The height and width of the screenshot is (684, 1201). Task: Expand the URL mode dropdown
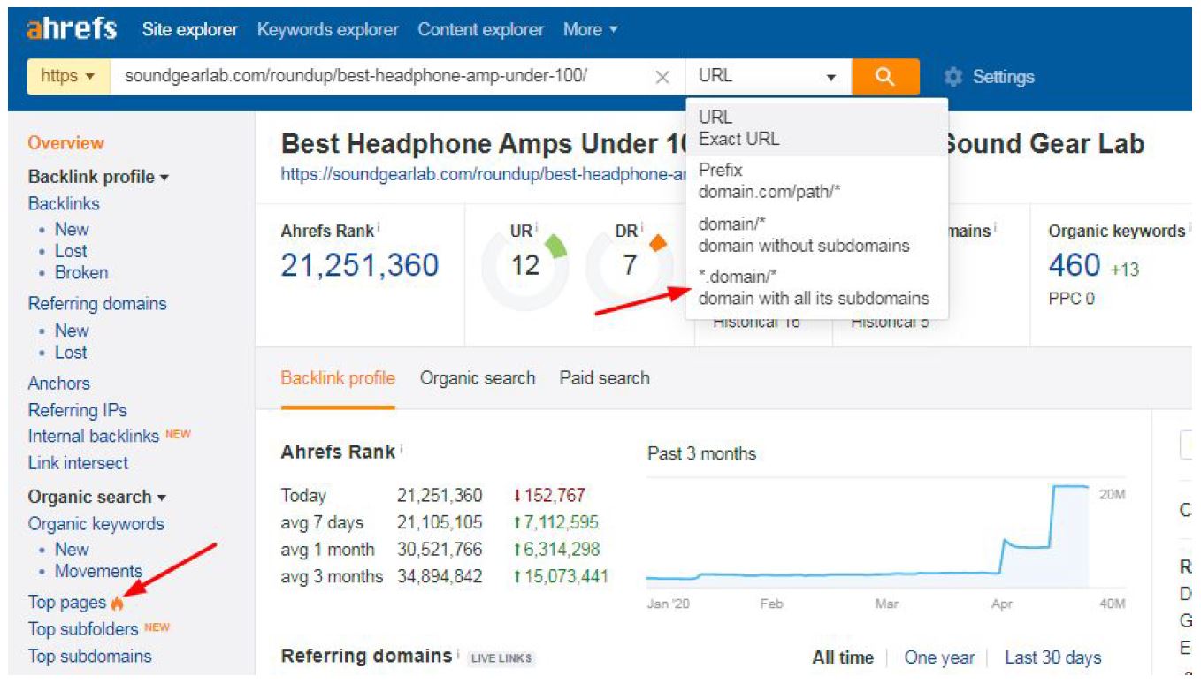(768, 77)
